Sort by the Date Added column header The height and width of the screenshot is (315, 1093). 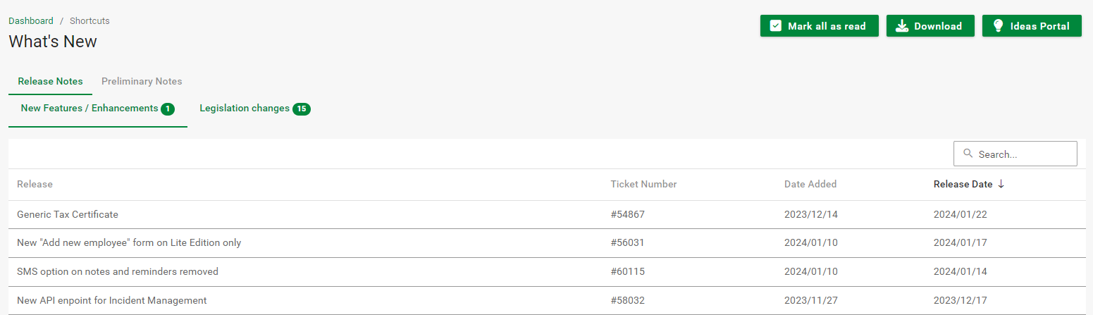click(x=810, y=184)
